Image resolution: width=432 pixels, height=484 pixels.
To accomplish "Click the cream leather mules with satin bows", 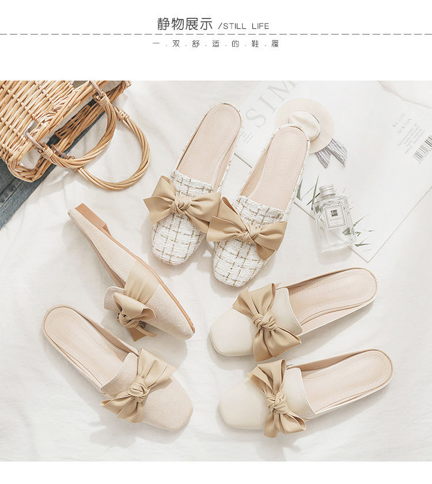I will tap(301, 352).
